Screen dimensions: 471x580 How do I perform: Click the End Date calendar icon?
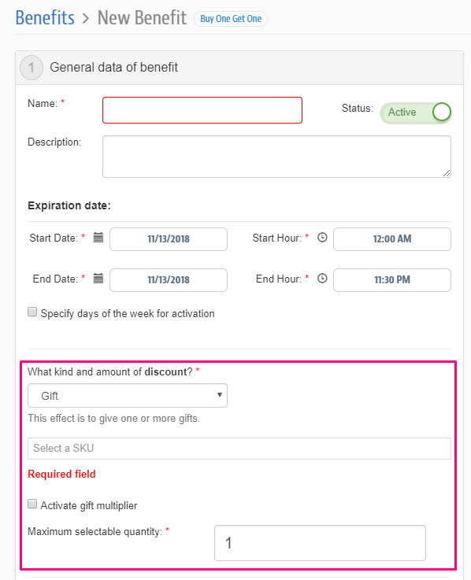[98, 278]
